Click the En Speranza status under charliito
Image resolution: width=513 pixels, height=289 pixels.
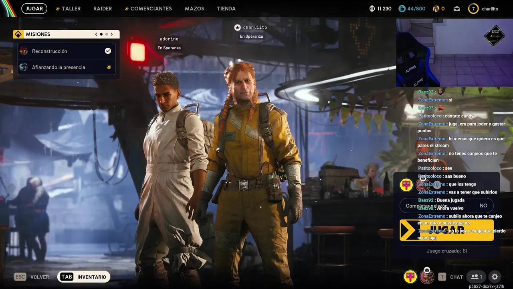pos(251,36)
